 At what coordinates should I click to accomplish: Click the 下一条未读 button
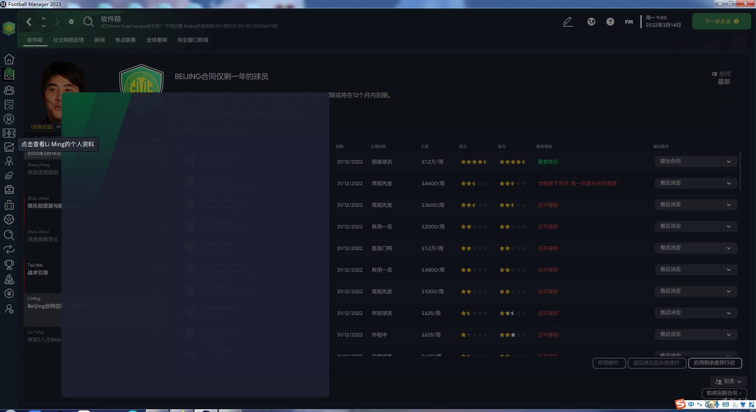[x=721, y=22]
